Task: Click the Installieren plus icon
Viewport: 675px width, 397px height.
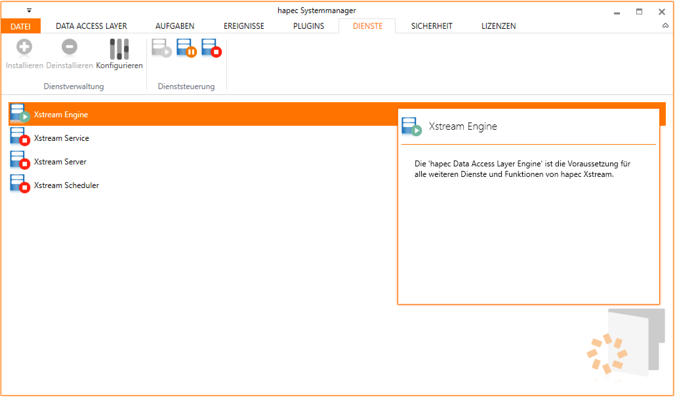Action: coord(24,47)
